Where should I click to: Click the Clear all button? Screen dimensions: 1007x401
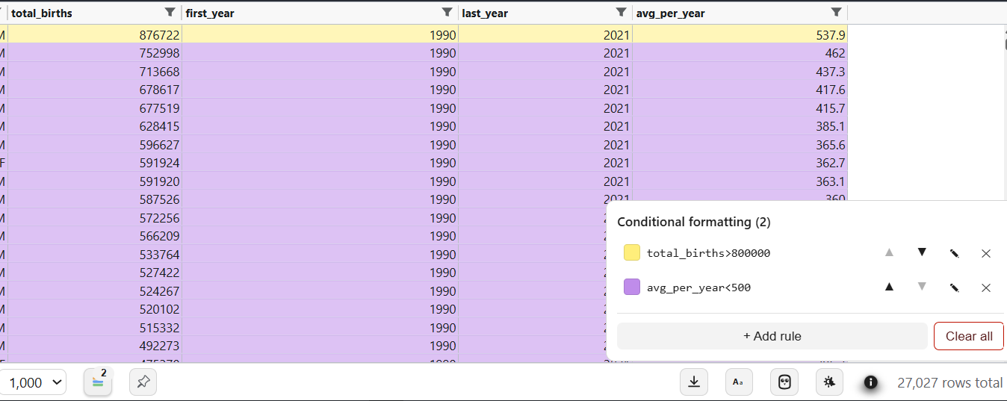[969, 336]
